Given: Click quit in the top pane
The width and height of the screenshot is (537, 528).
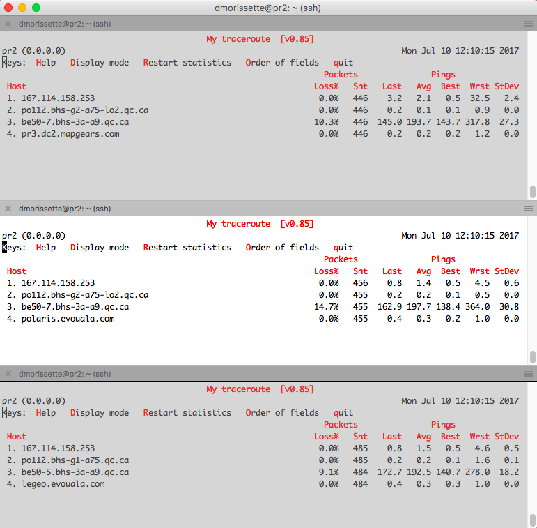Looking at the screenshot, I should pos(343,63).
